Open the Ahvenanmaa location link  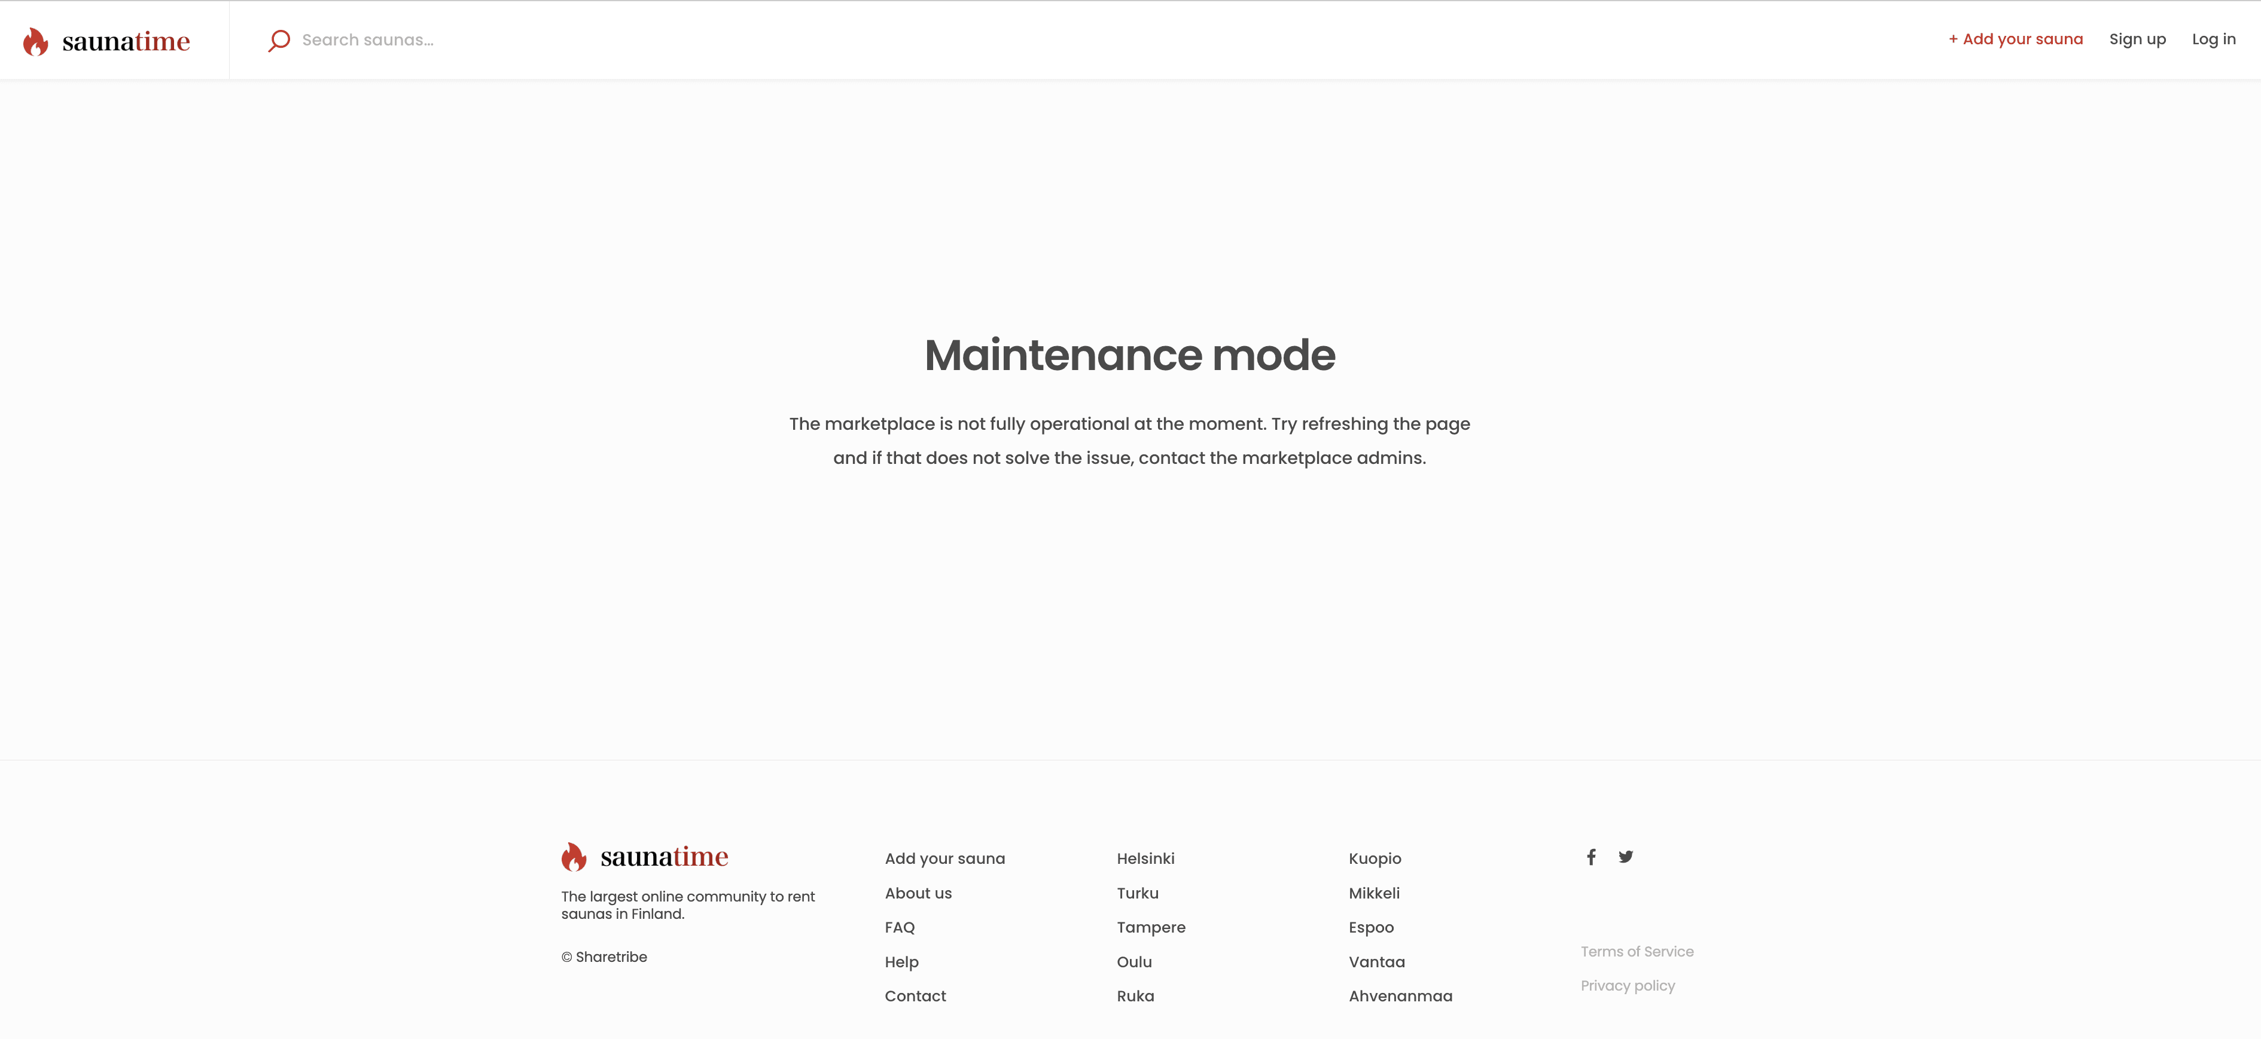(x=1400, y=996)
